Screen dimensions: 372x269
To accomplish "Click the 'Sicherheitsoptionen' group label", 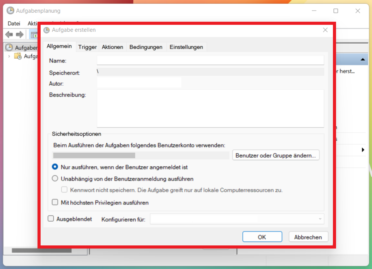I will 77,134.
